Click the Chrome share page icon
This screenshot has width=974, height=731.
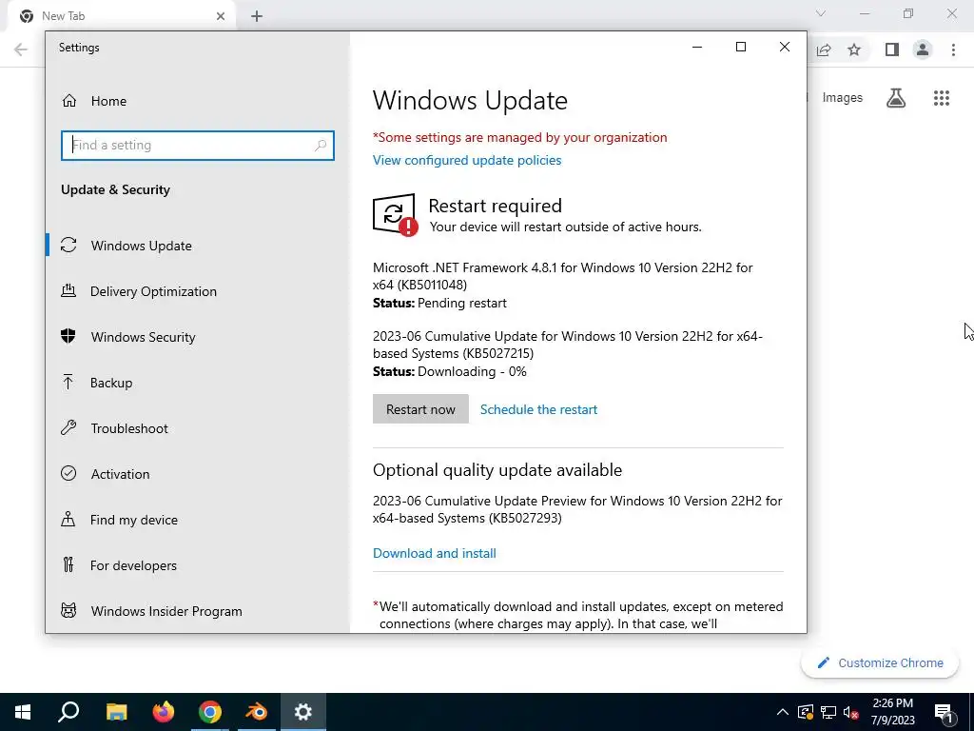click(824, 49)
